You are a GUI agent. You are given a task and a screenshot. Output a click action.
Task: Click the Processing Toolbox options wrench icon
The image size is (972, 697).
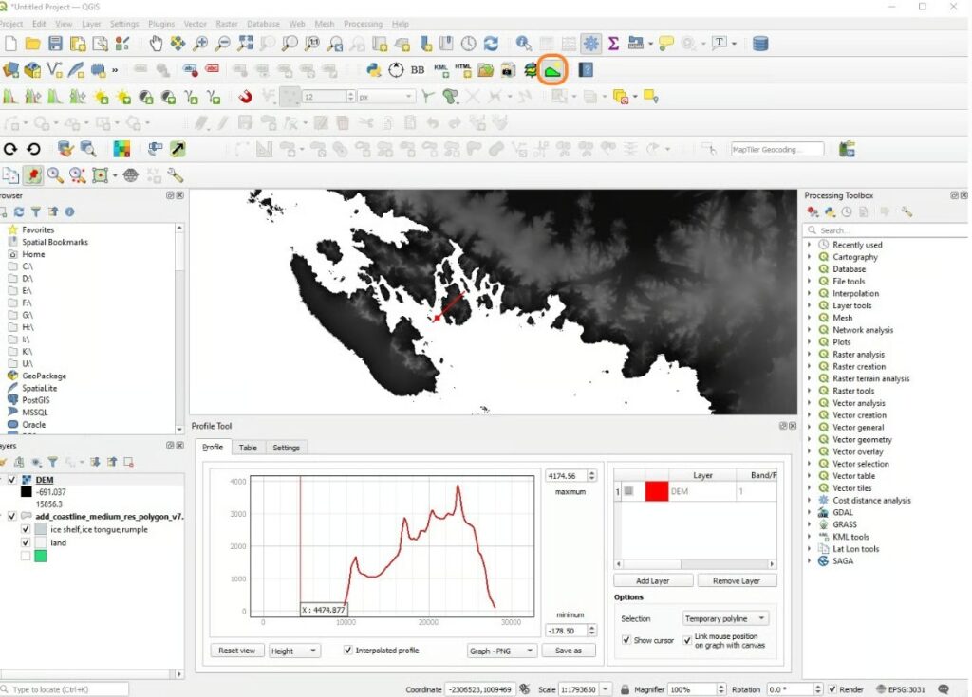[x=907, y=211]
